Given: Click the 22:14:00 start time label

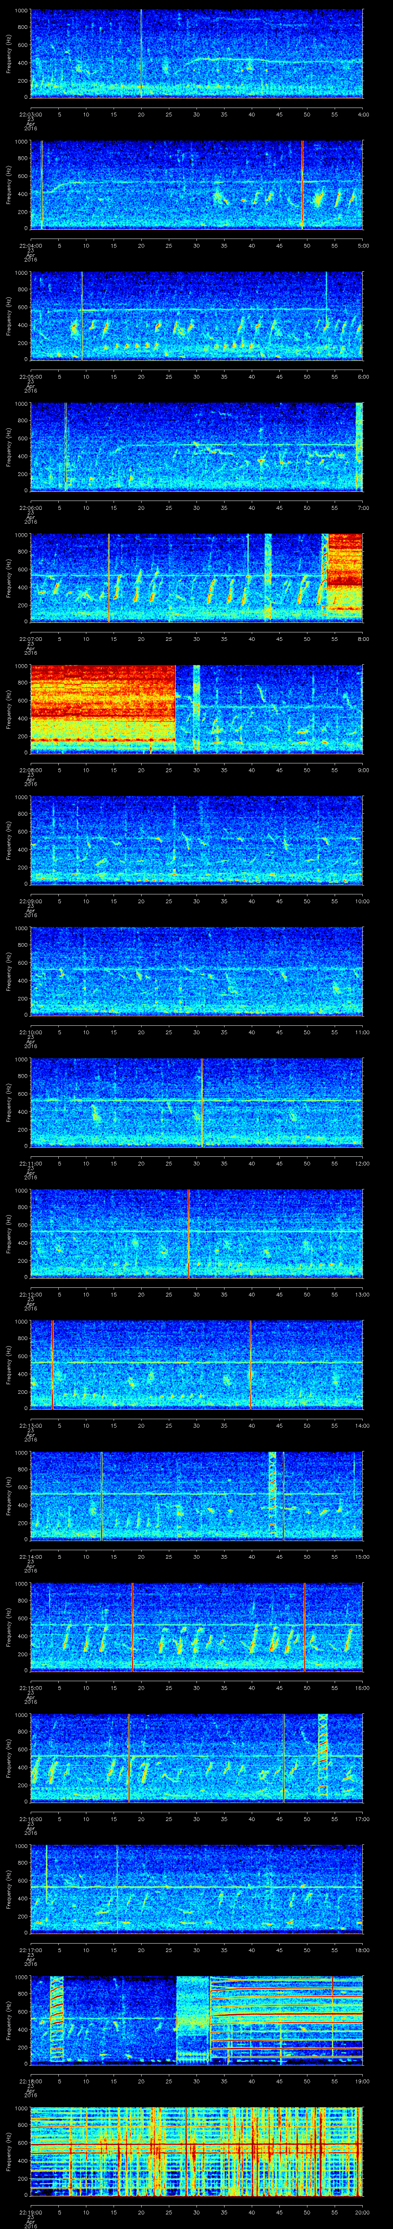Looking at the screenshot, I should [x=30, y=1557].
